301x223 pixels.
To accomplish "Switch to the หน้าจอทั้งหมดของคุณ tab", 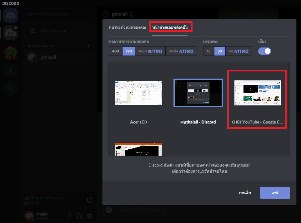I will click(127, 27).
